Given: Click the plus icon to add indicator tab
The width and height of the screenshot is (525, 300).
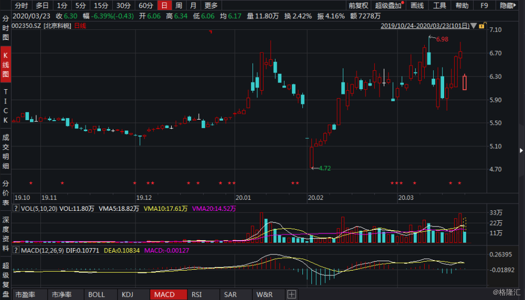Looking at the screenshot, I should pyautogui.click(x=291, y=294).
